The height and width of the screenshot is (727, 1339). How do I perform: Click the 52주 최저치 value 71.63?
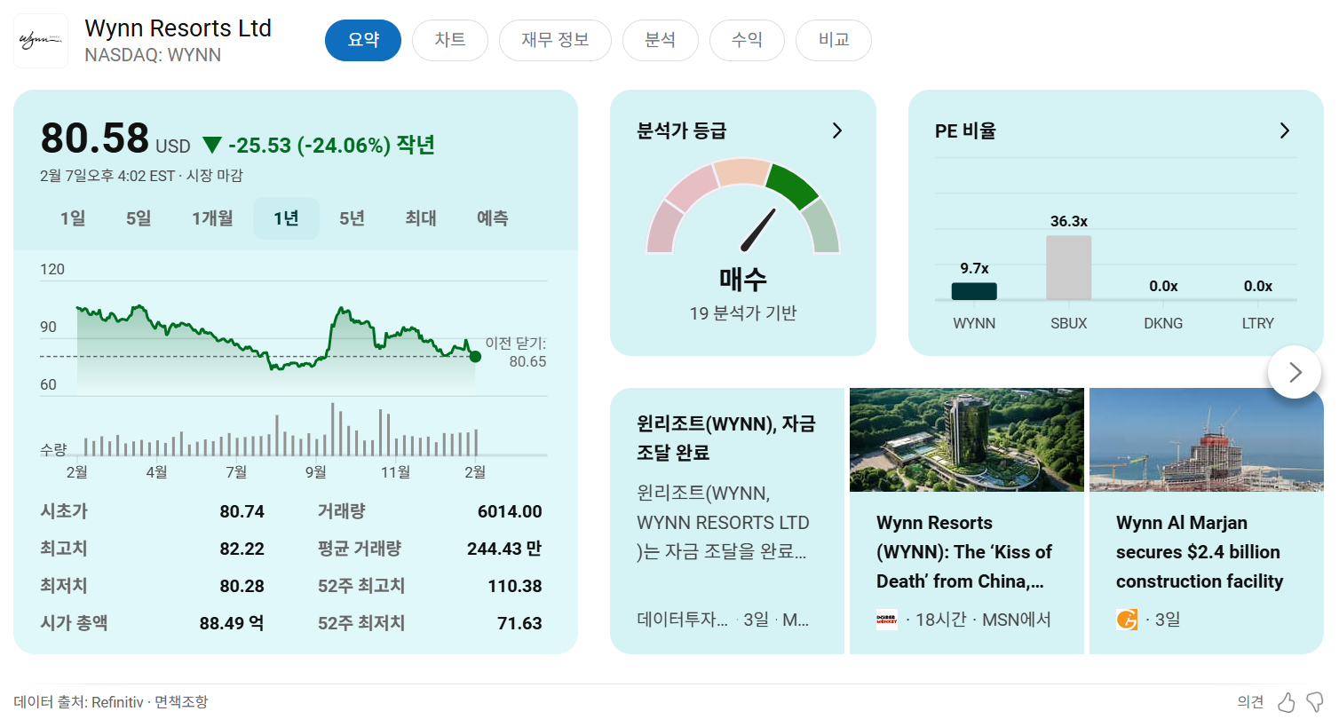(x=519, y=623)
